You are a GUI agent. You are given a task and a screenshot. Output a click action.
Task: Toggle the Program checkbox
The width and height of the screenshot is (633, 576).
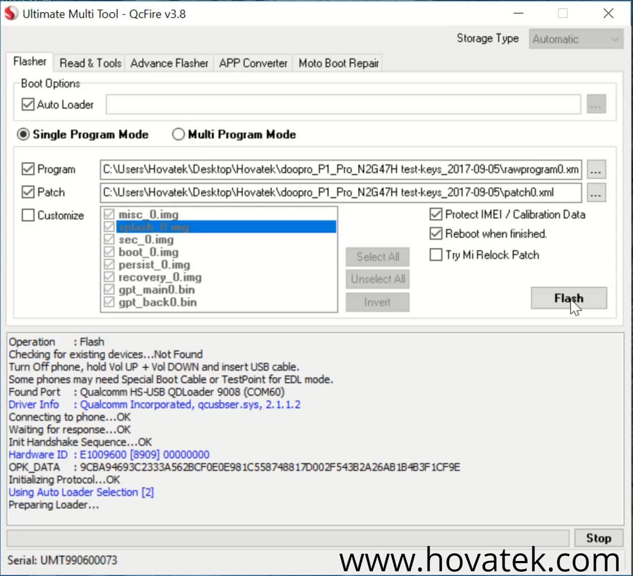(28, 169)
